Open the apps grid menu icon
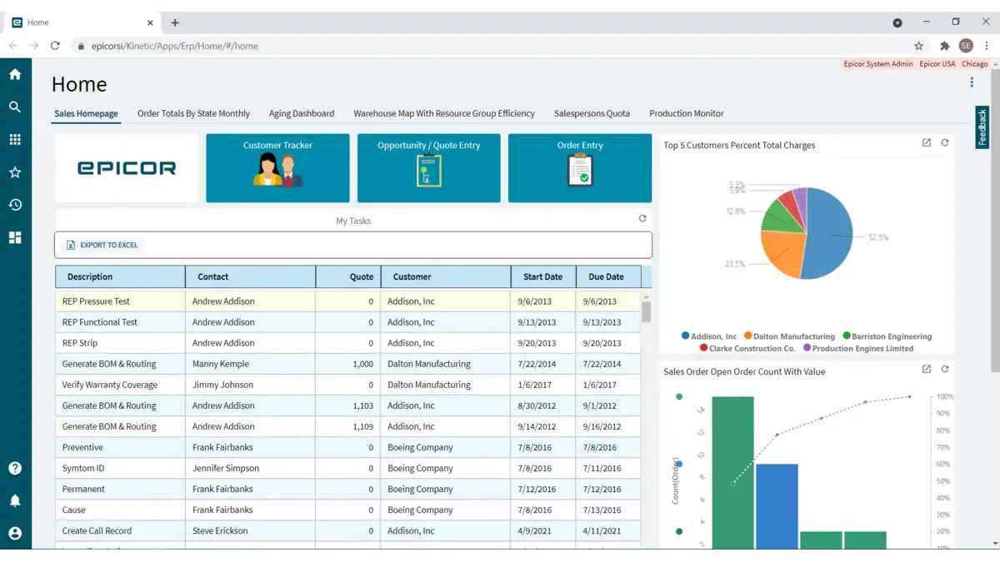1000x562 pixels. [15, 140]
